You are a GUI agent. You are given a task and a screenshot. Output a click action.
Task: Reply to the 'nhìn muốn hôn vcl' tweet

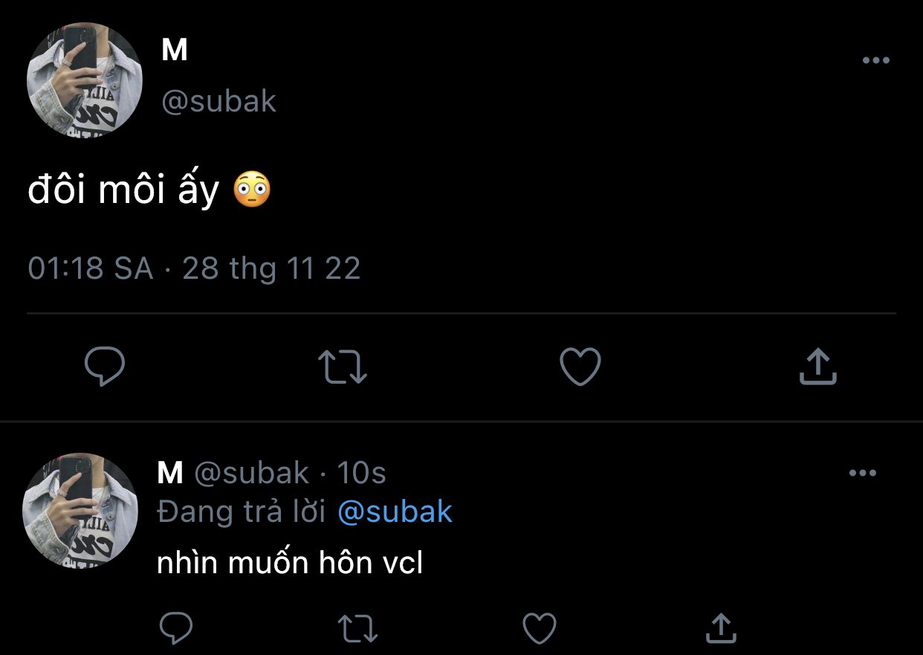point(177,628)
